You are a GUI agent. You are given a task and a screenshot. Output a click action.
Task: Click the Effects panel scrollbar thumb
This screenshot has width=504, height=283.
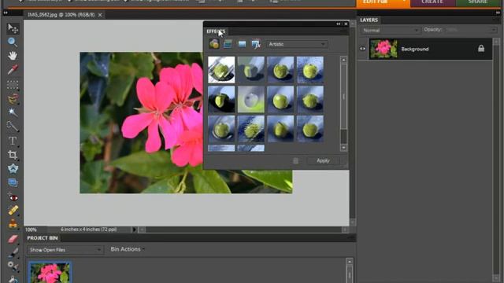pyautogui.click(x=343, y=97)
